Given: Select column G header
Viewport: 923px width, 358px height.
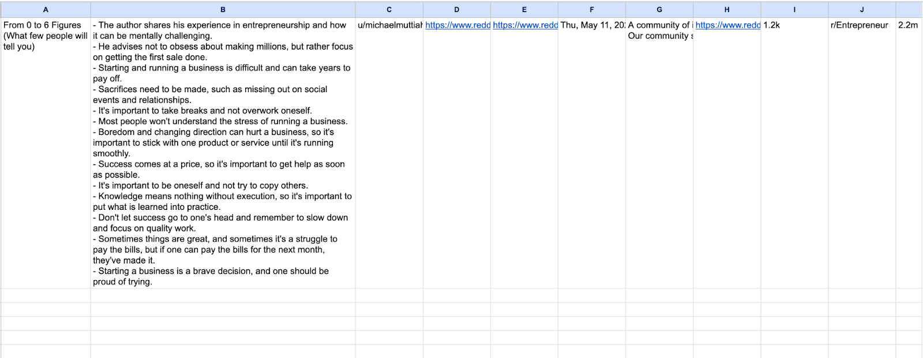Looking at the screenshot, I should (x=659, y=9).
